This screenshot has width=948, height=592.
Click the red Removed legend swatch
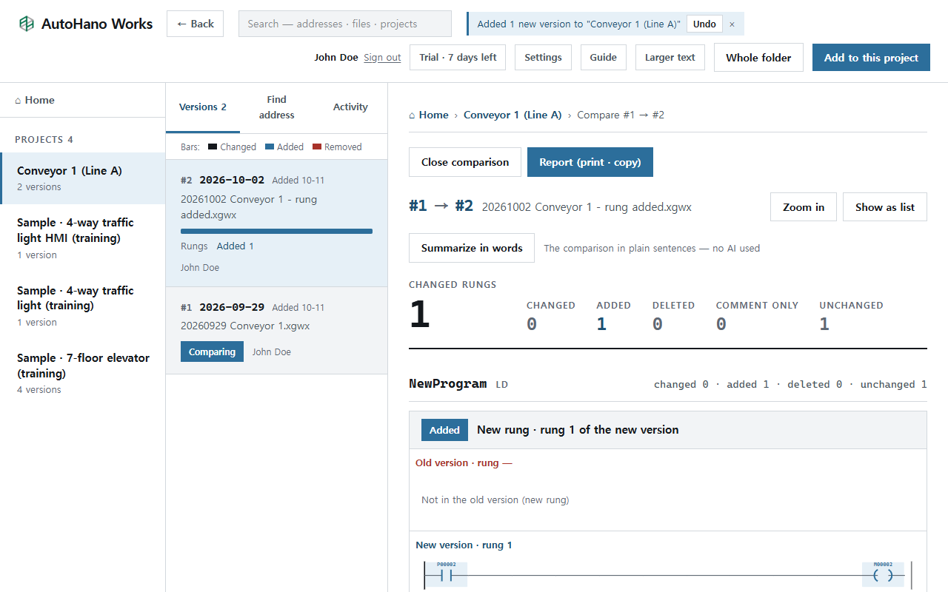317,147
